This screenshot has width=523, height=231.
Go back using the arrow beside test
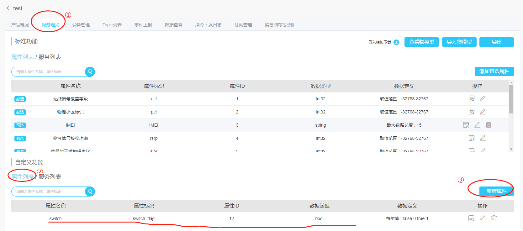tap(8, 8)
